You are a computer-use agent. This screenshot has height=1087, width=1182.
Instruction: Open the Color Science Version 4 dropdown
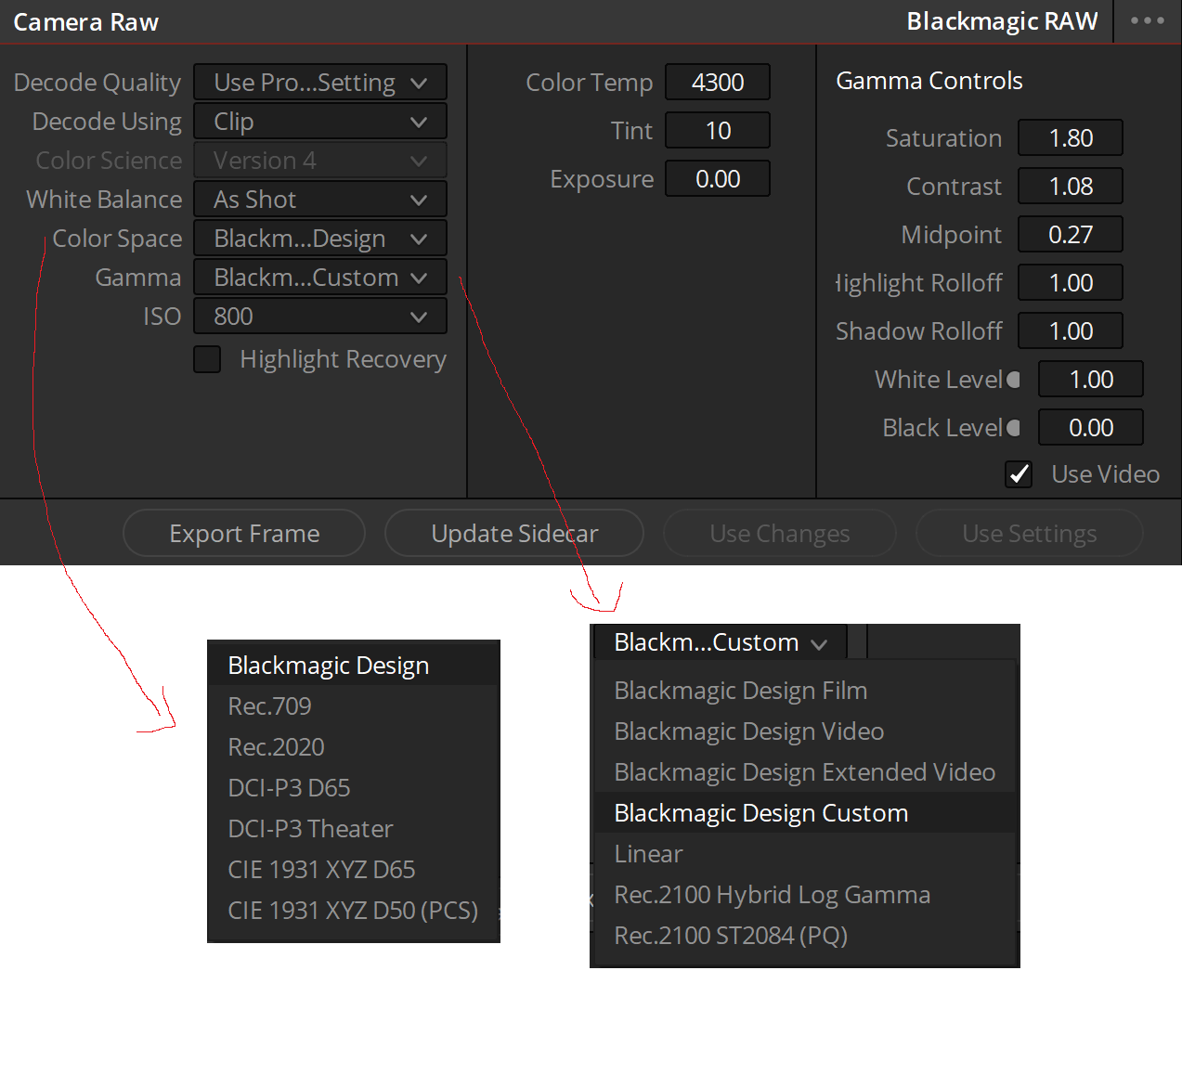pos(320,161)
